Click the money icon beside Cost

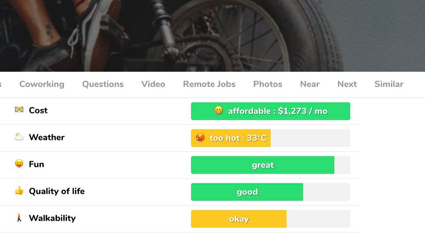click(x=19, y=110)
